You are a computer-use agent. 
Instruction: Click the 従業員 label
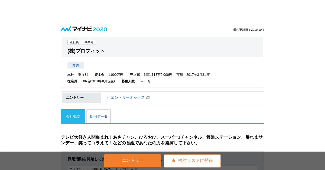72,81
